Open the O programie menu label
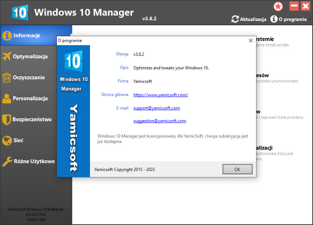The width and height of the screenshot is (313, 225). click(x=293, y=19)
